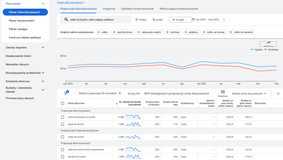
Task: Open Firmowe bazy danych in the sidebar
Action: click(x=20, y=98)
